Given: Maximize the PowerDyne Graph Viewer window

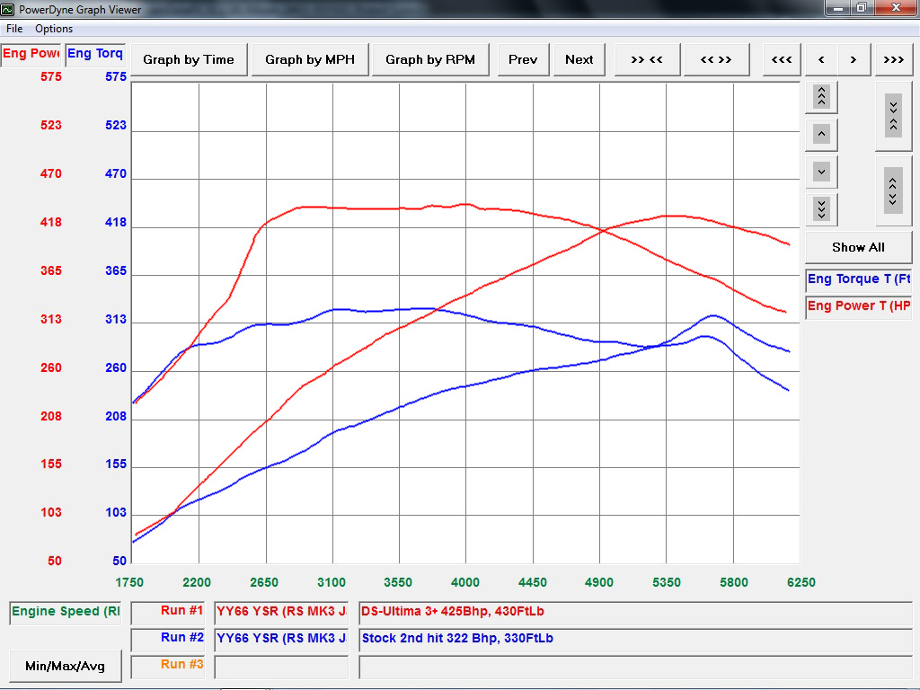Looking at the screenshot, I should pos(862,7).
